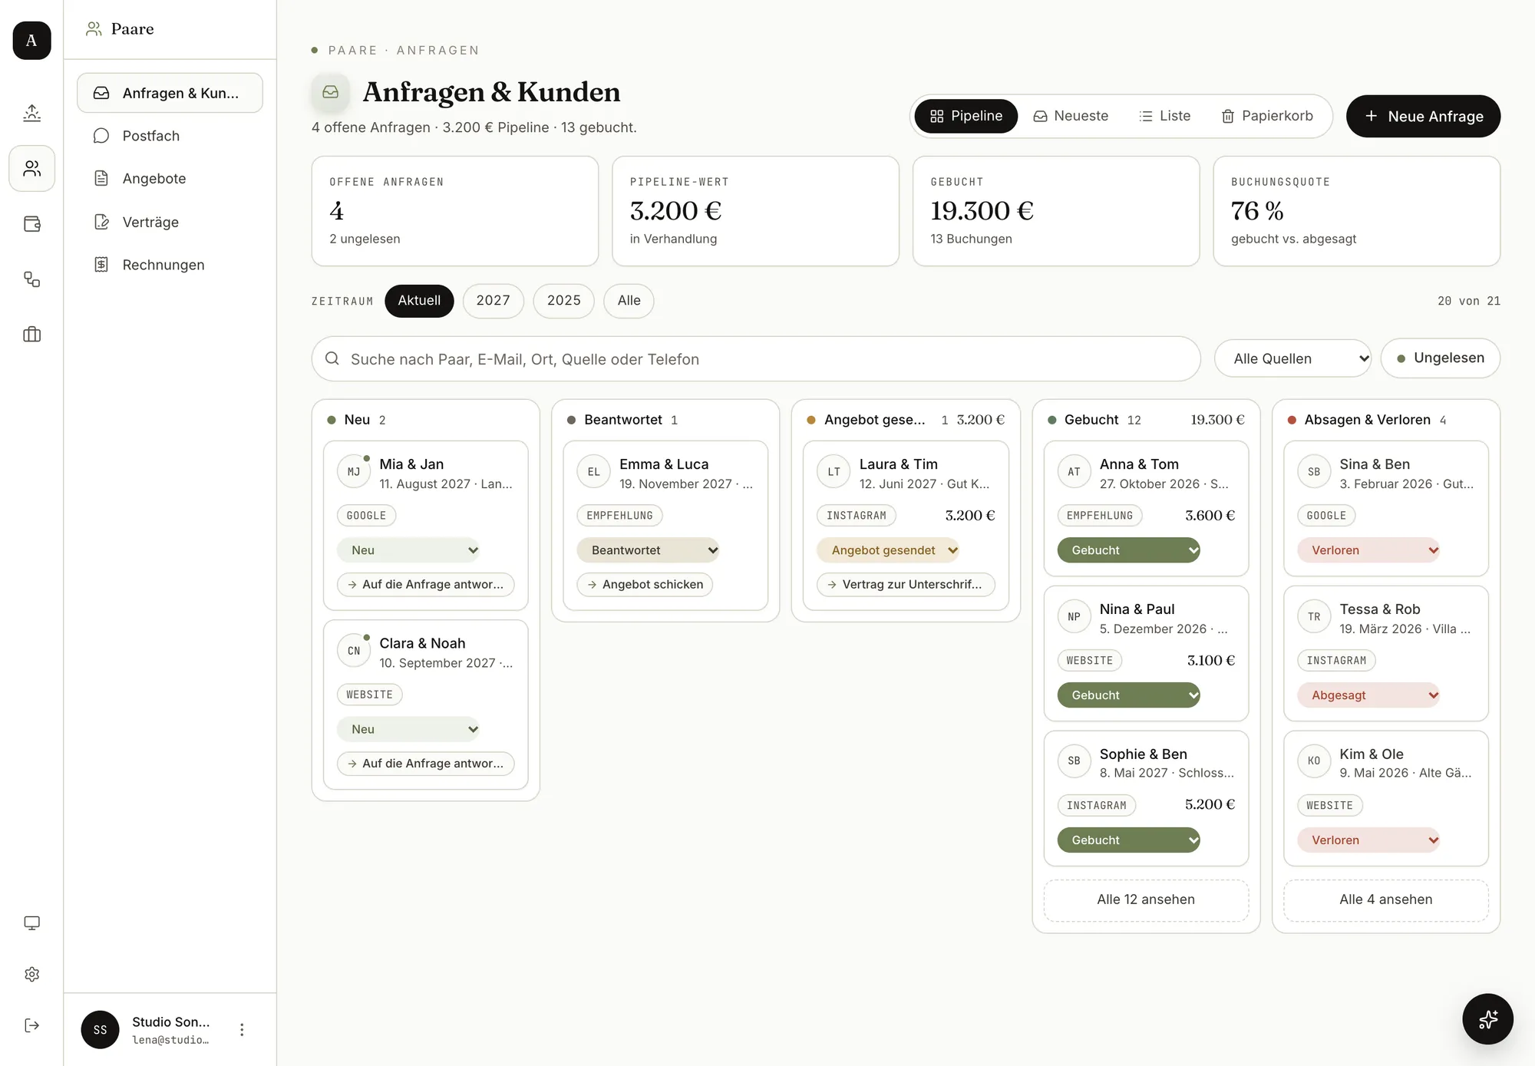Viewport: 1535px width, 1066px height.
Task: Click the inbox icon beside page title
Action: click(331, 92)
